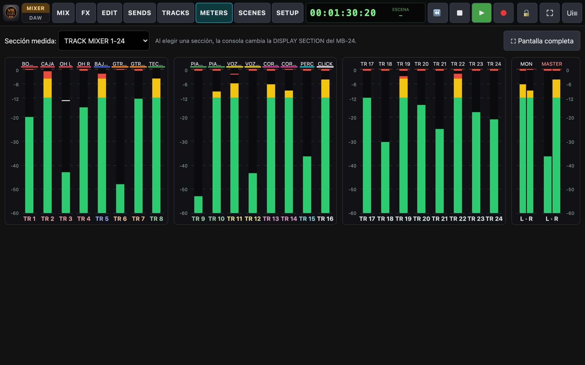Expand the TRACK MIXER 1-24 section dropdown

tap(104, 41)
